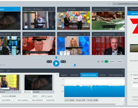This screenshot has width=138, height=108.
Task: Click the collapse icon left of the LogJam tab
Action: 58,75
